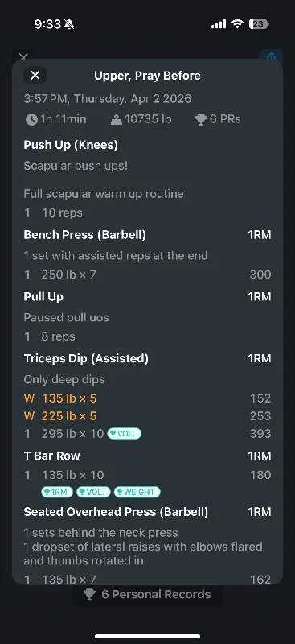The image size is (295, 644).
Task: Tap the Upper, Pray Before workout title
Action: [148, 76]
